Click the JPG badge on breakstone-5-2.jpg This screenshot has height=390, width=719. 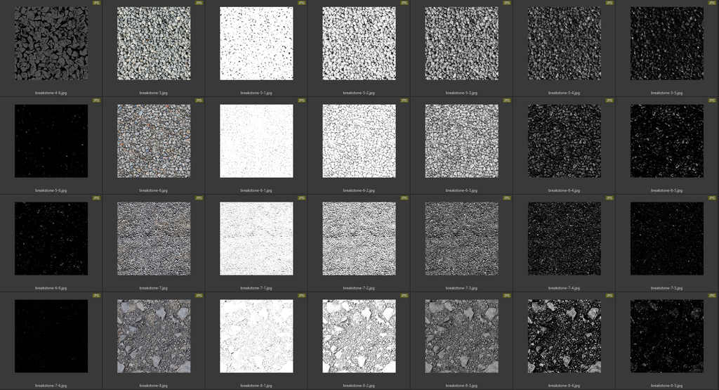(404, 3)
